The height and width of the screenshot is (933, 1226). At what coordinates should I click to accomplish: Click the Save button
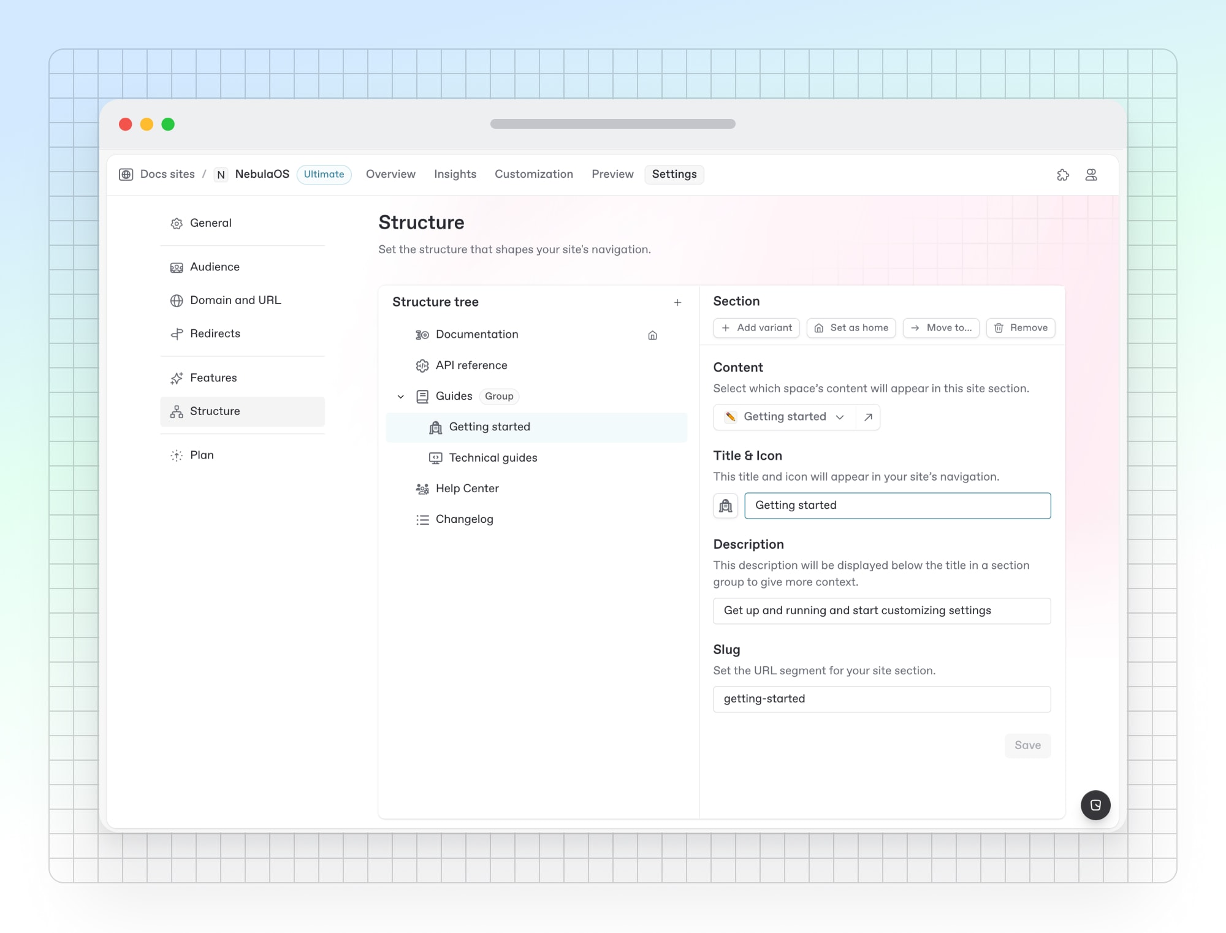[x=1027, y=745]
